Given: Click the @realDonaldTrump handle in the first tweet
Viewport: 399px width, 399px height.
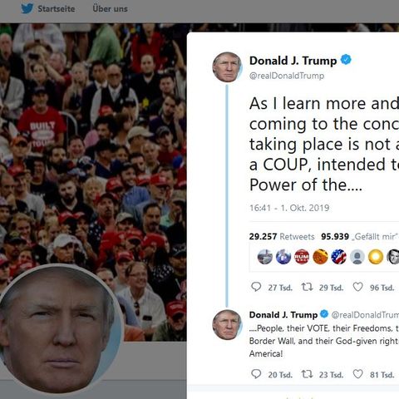Looking at the screenshot, I should coord(287,76).
